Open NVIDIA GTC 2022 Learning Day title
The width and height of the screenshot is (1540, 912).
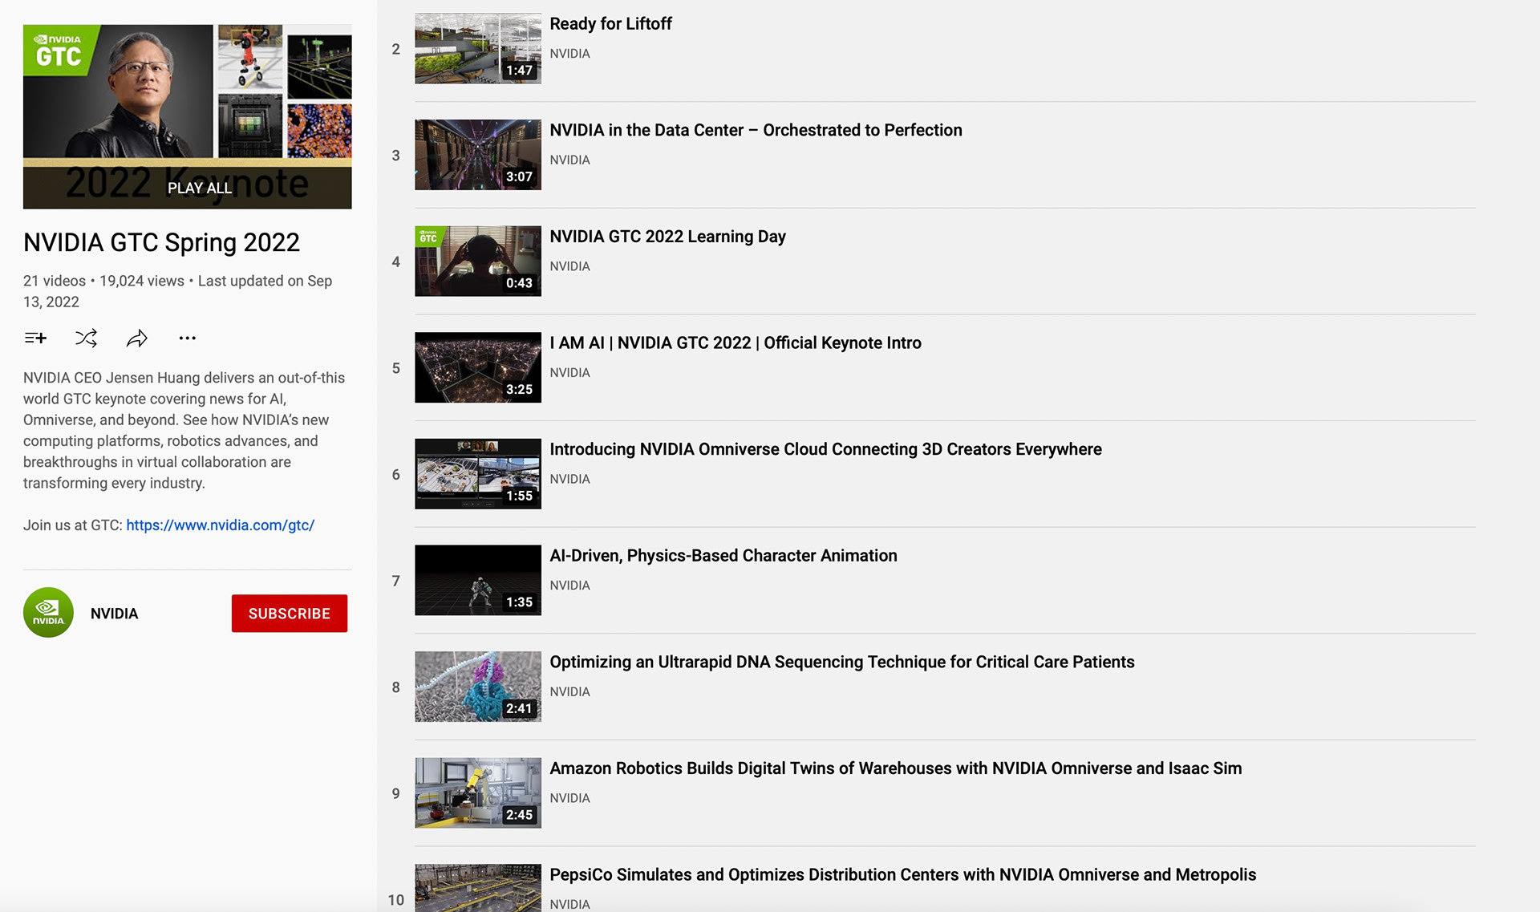tap(667, 237)
